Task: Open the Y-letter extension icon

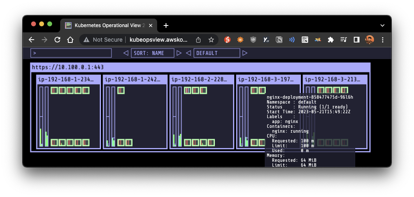Action: coord(266,40)
